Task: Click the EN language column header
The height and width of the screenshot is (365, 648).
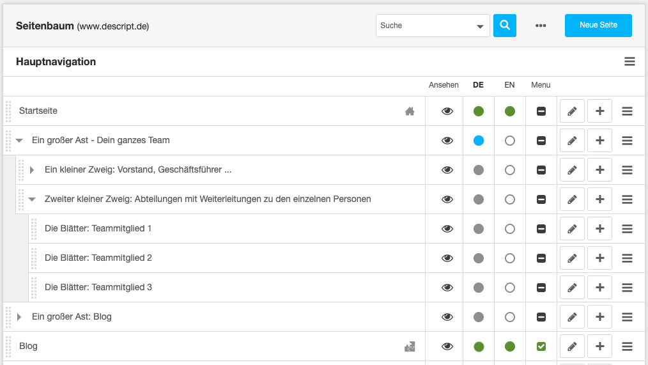Action: pyautogui.click(x=509, y=85)
